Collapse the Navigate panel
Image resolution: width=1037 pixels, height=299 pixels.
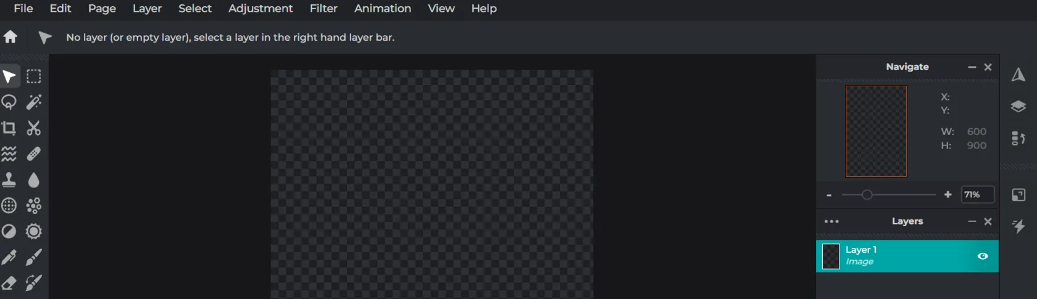coord(972,67)
